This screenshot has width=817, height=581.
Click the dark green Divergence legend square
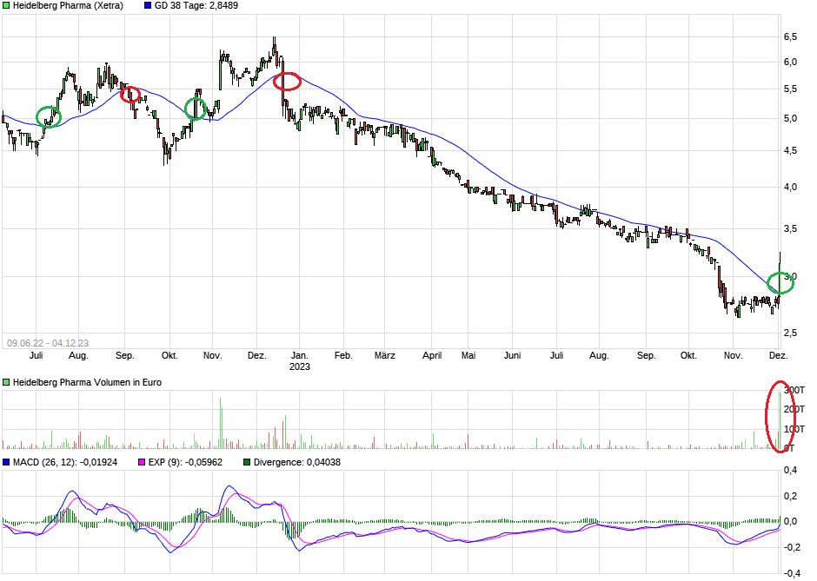tap(249, 463)
